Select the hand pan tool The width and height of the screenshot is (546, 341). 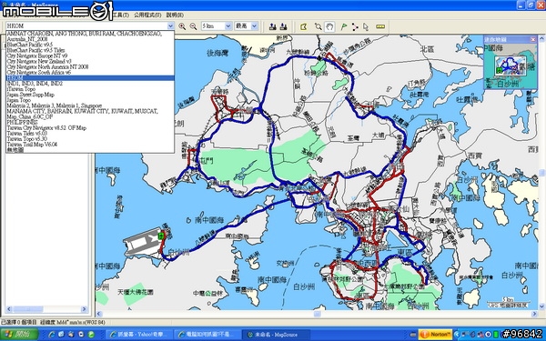[x=329, y=26]
